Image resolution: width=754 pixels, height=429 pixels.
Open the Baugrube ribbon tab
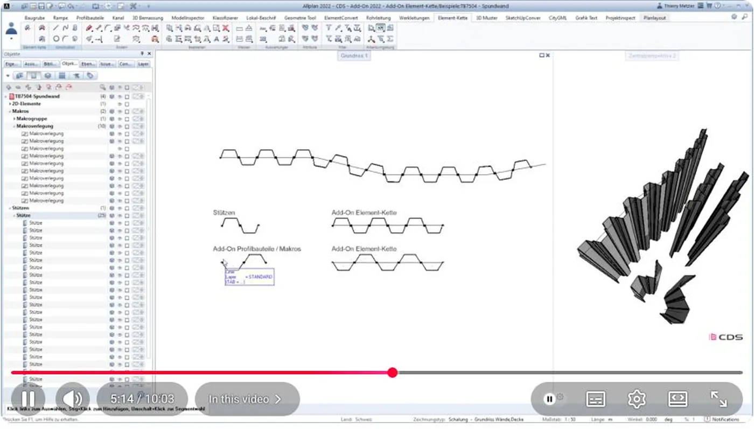click(x=35, y=18)
